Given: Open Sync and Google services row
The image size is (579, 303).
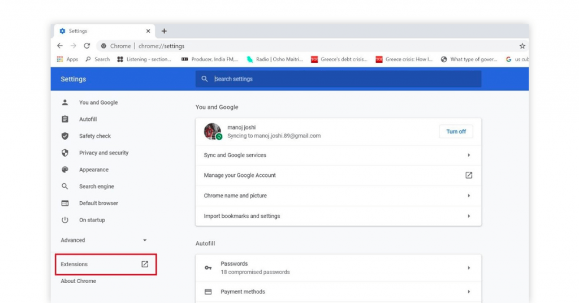Looking at the screenshot, I should (x=338, y=155).
